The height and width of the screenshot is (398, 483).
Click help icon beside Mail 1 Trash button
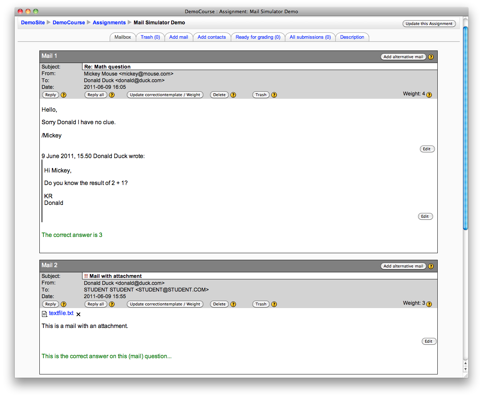click(x=274, y=95)
